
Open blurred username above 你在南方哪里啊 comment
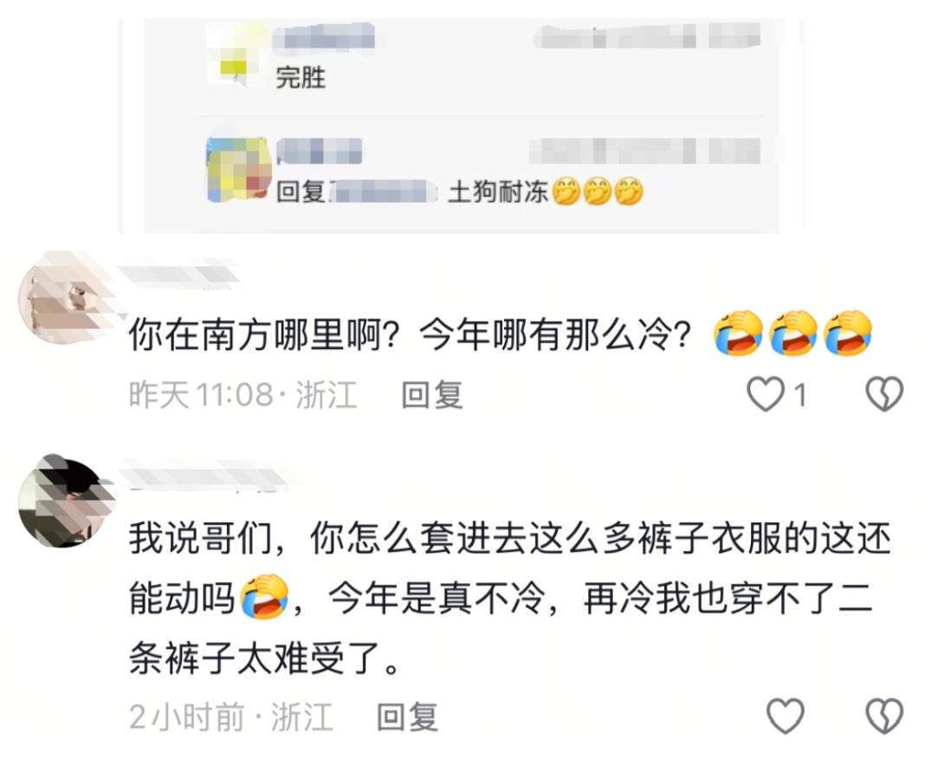click(181, 273)
